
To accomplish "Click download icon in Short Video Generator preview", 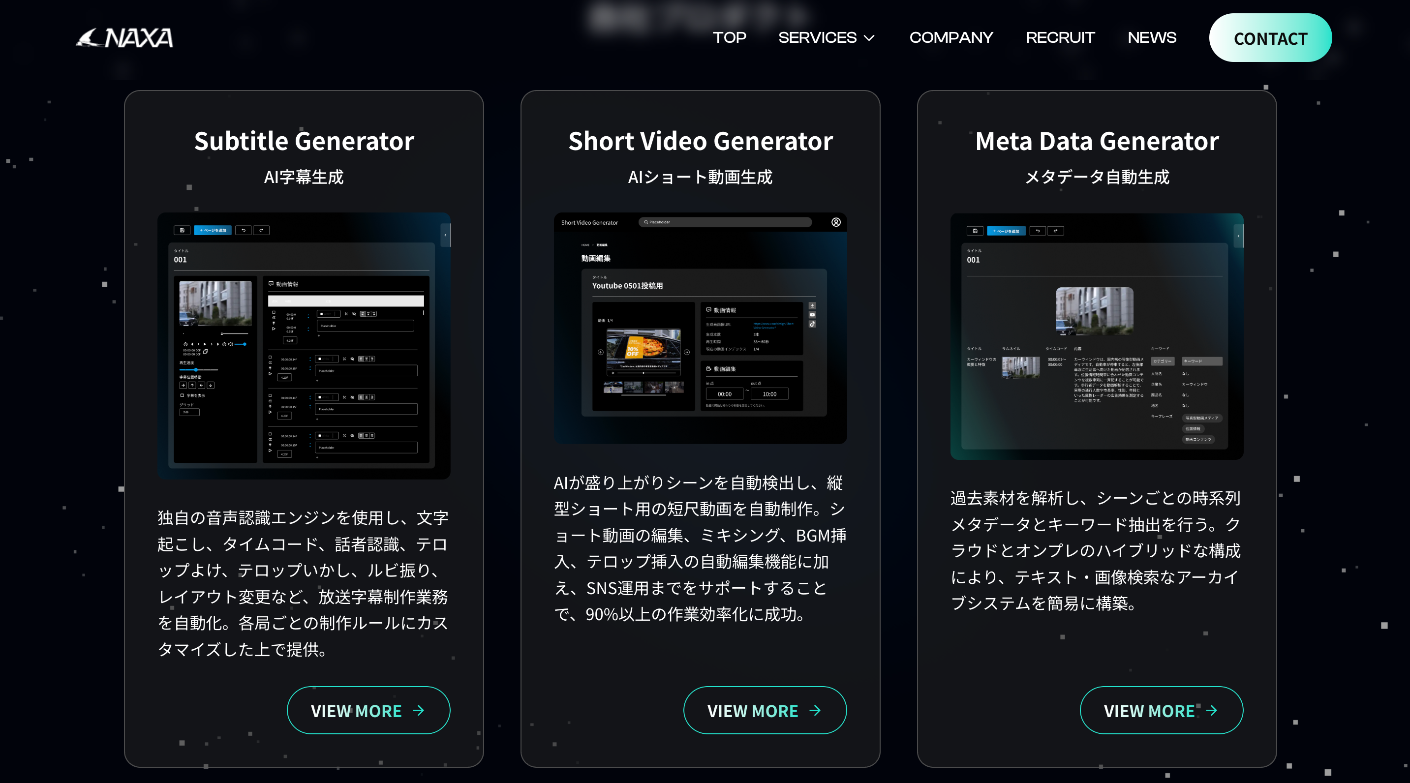I will [812, 306].
